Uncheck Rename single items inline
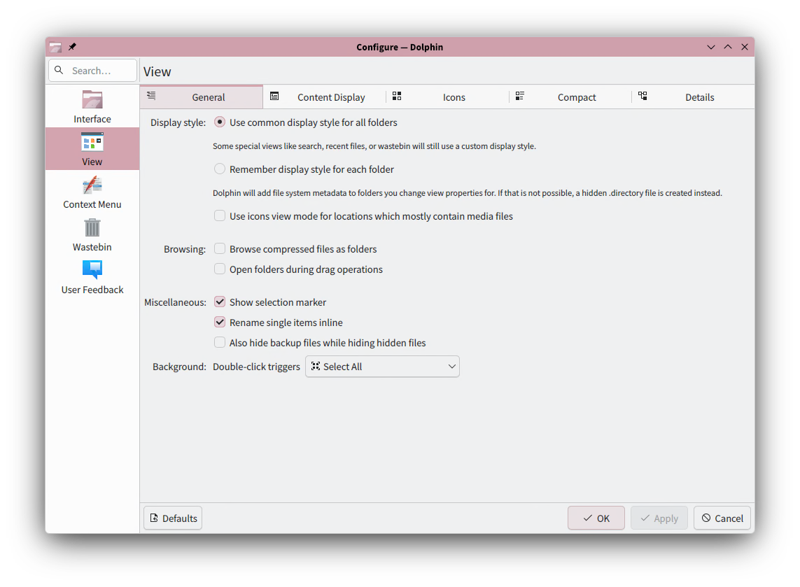Viewport: 800px width, 587px height. 220,323
